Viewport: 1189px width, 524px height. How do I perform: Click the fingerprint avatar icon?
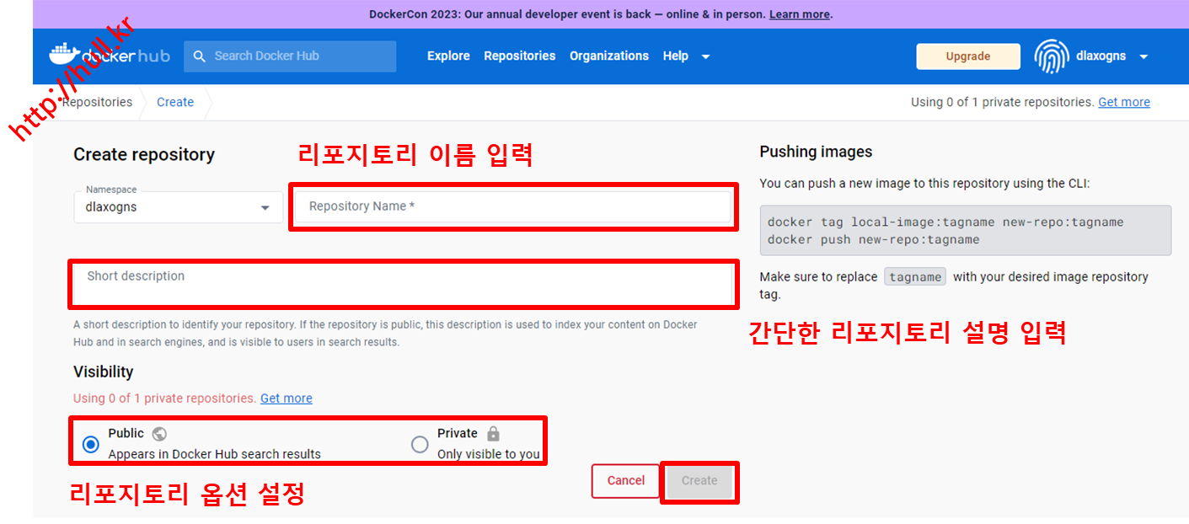coord(1051,56)
